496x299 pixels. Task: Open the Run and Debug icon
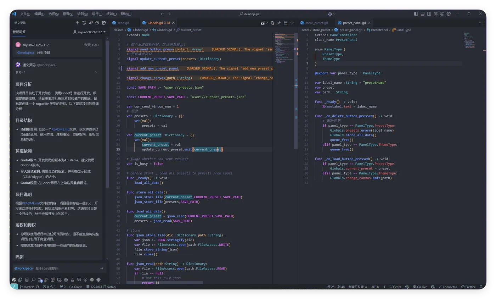[x=46, y=280]
